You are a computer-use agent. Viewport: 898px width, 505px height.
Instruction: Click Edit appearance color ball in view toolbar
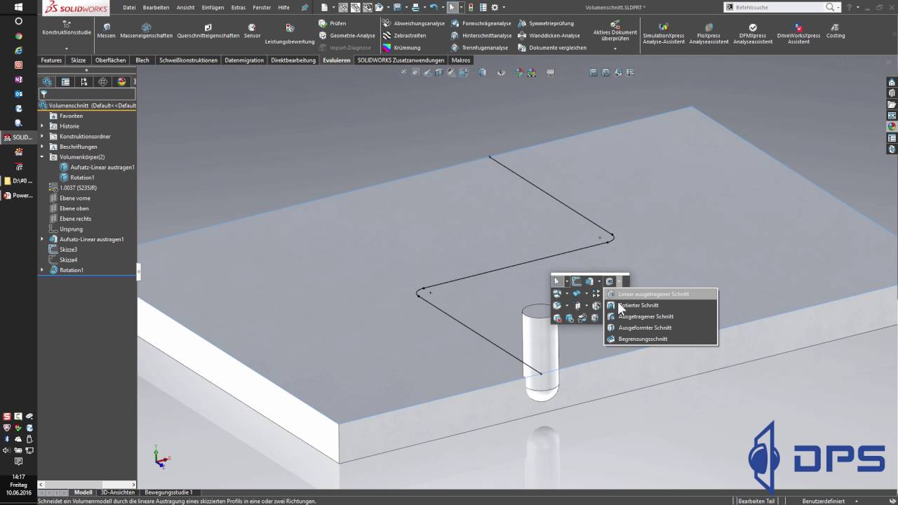coord(520,72)
